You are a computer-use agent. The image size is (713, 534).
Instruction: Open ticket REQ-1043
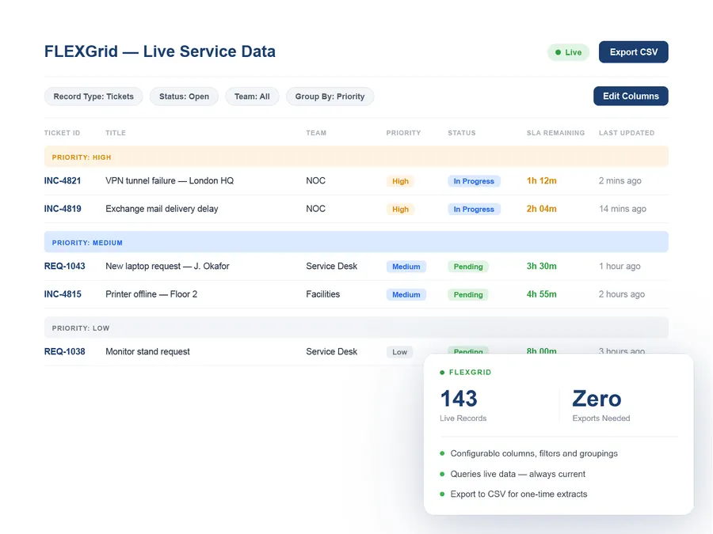click(65, 266)
